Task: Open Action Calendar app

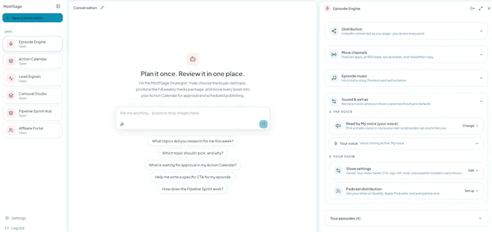Action: pos(33,61)
